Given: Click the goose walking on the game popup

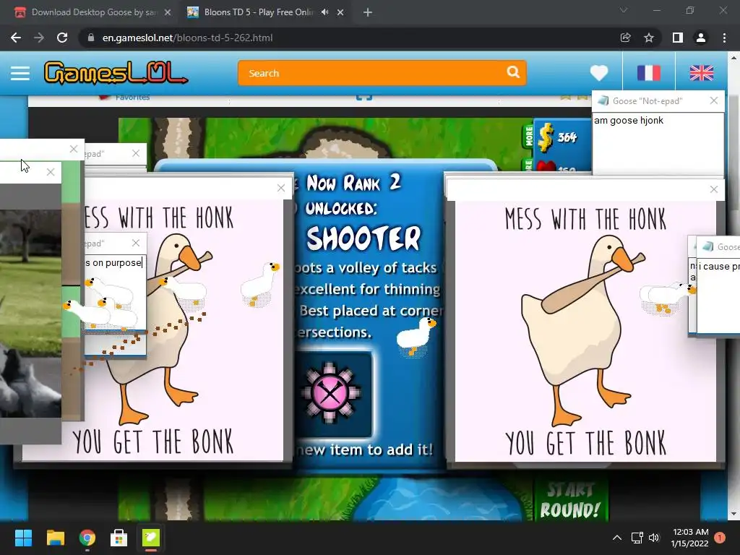Looking at the screenshot, I should (416, 336).
